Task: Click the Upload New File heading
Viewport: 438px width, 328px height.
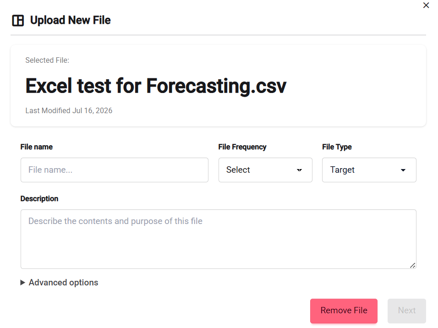Action: pos(71,20)
